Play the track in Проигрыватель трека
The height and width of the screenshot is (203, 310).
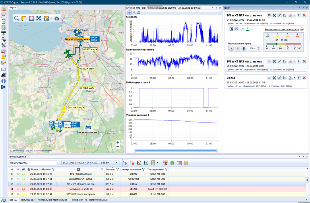231,48
